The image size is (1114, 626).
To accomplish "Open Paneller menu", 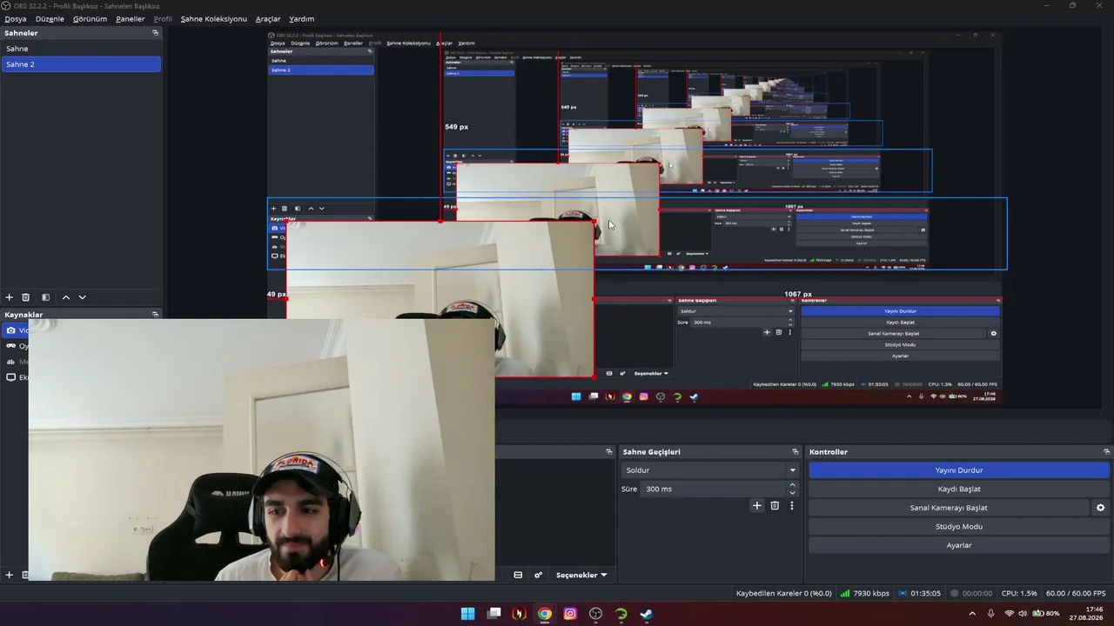I will 131,19.
